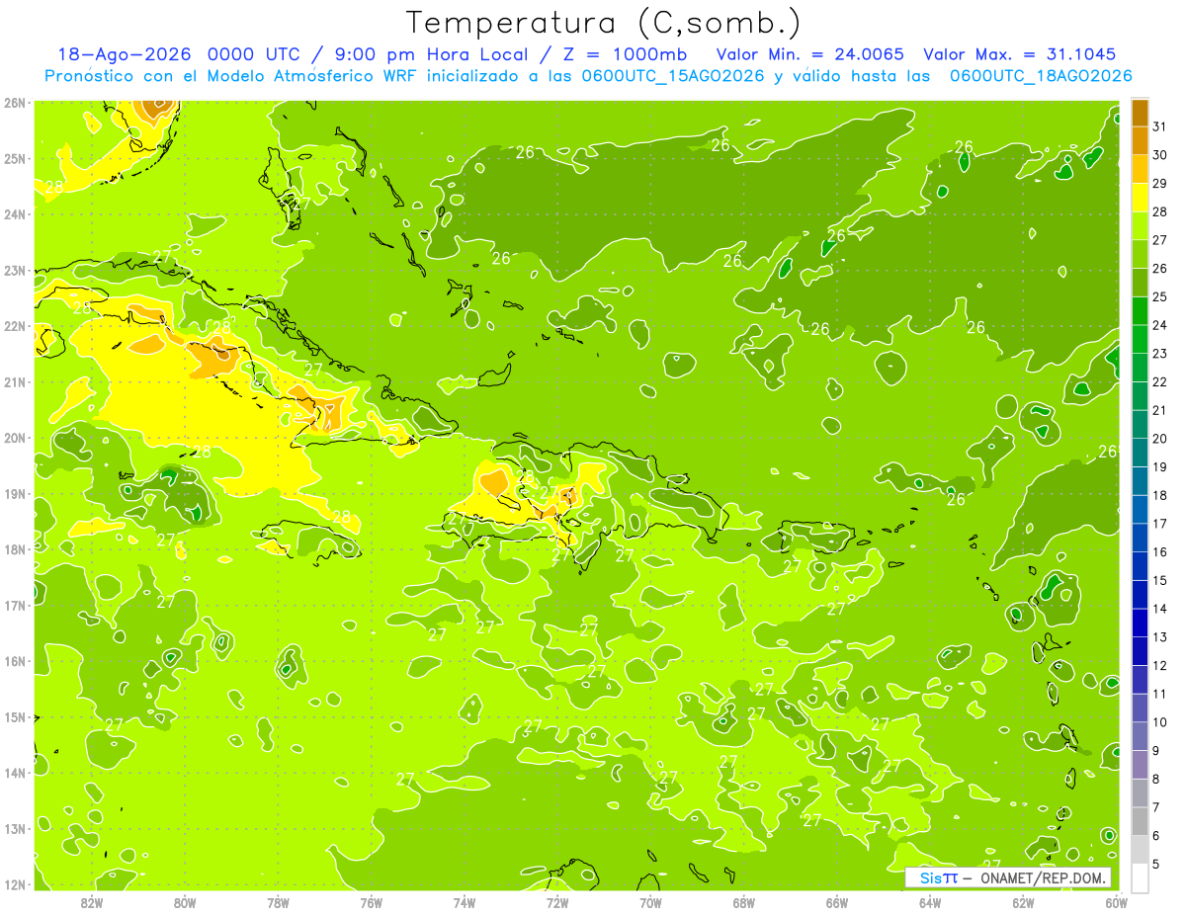The width and height of the screenshot is (1186, 916).
Task: Click latitude axis label '19N'
Action: 15,494
